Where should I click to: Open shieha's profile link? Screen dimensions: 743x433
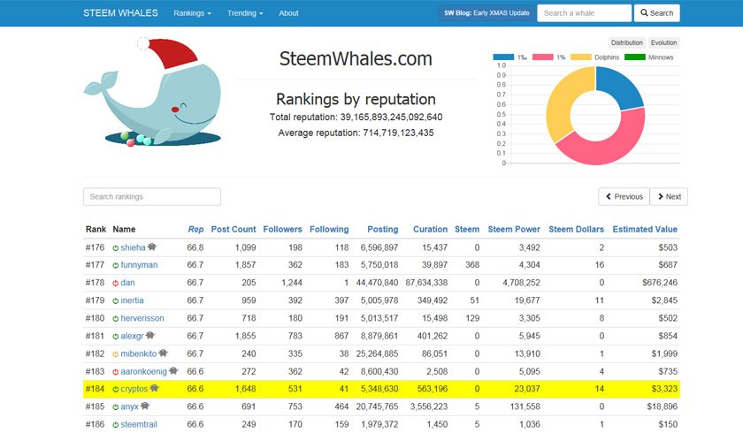(x=133, y=247)
